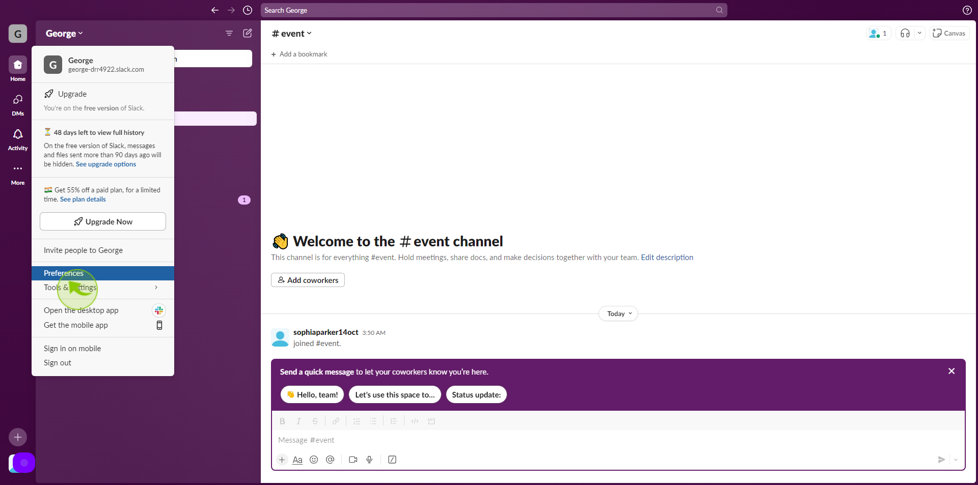Select the George workspace icon in sidebar

point(18,34)
